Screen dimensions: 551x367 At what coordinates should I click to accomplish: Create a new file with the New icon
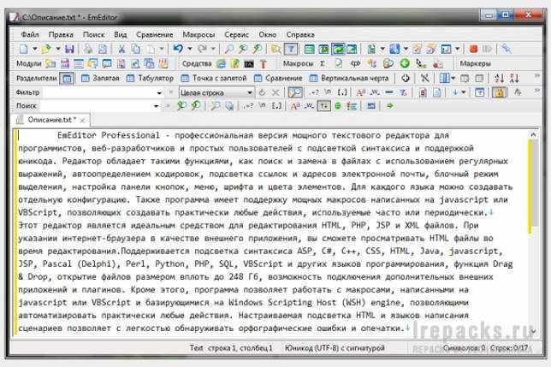(24, 49)
